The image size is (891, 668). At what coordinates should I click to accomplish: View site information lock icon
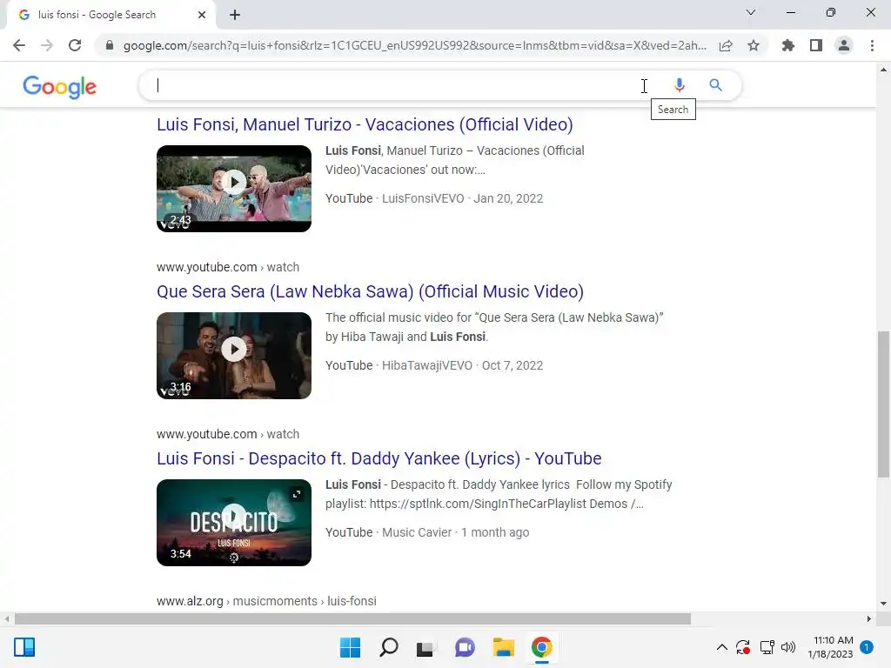pos(109,45)
